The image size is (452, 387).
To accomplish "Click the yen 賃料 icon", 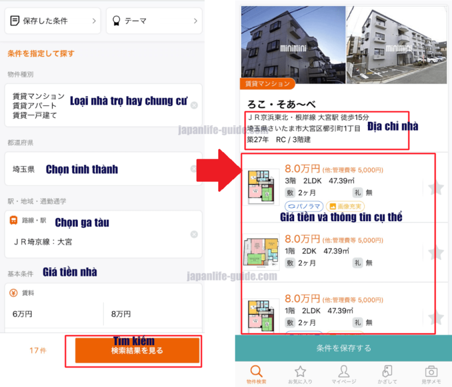I will tap(14, 293).
